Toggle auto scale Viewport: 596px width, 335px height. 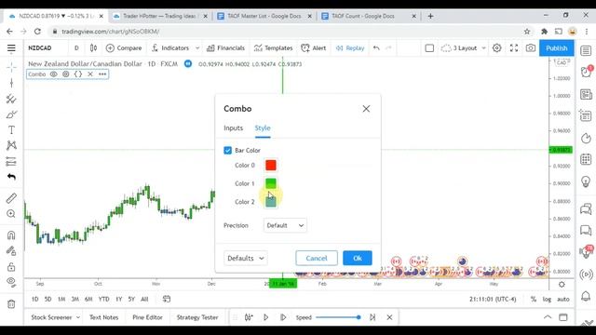point(563,300)
